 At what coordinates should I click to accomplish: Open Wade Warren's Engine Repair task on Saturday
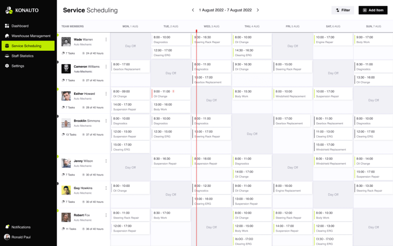coord(333,39)
